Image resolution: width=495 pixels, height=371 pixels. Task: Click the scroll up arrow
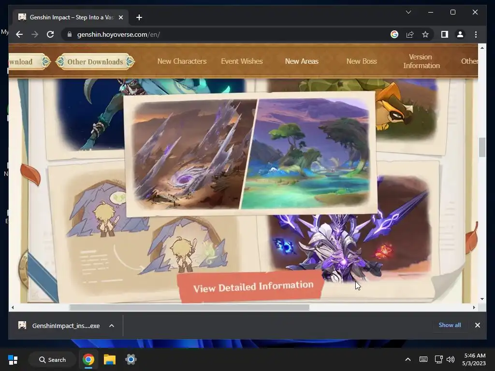click(482, 48)
